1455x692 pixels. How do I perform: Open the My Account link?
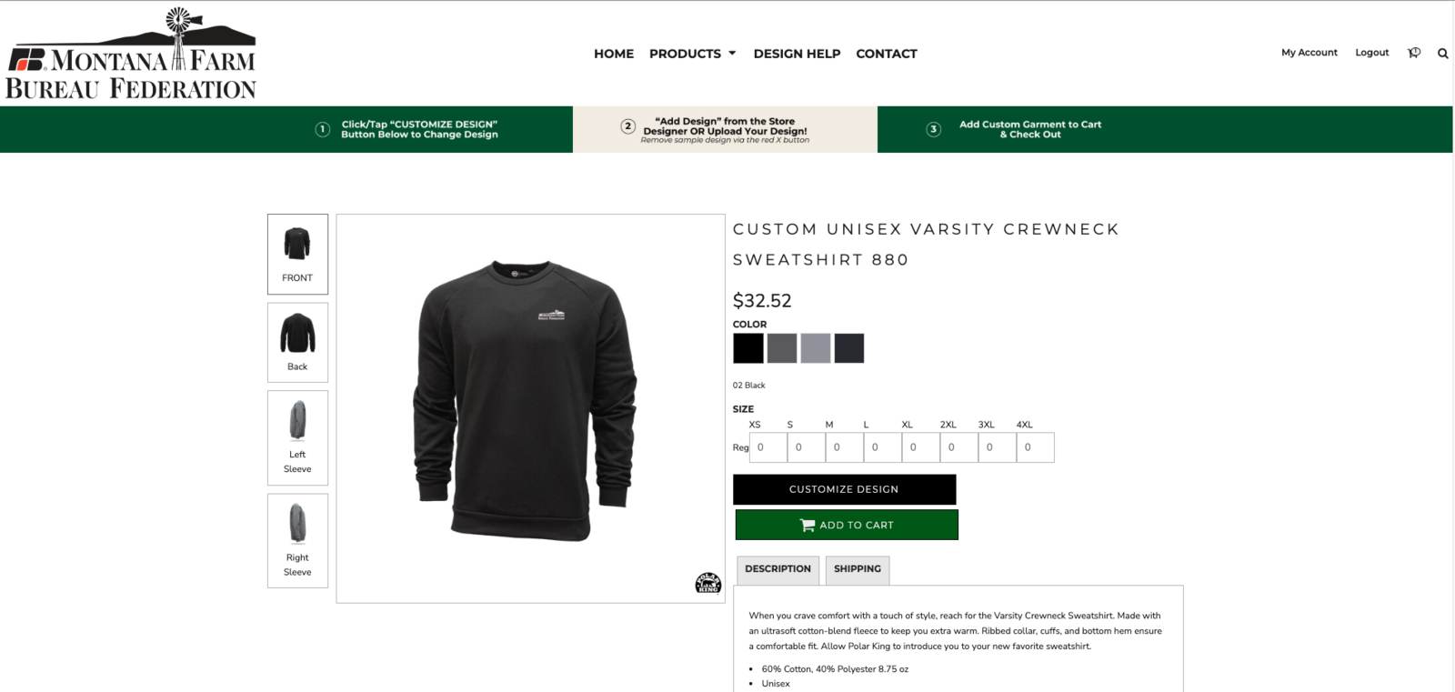(1309, 53)
